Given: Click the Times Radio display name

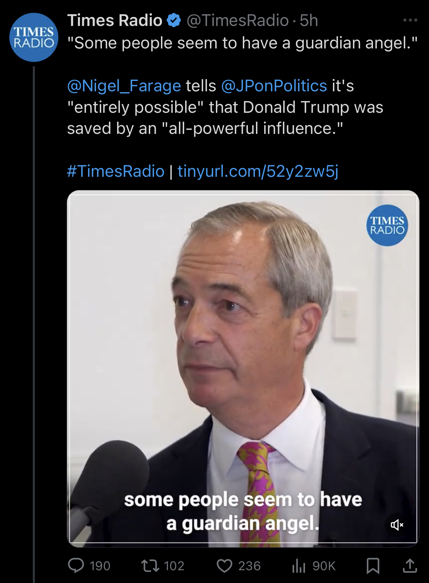Looking at the screenshot, I should pos(115,20).
